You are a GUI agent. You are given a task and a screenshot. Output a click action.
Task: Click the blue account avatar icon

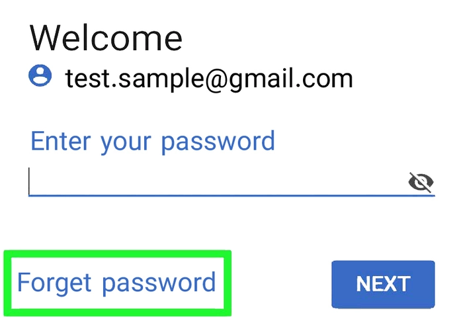pos(40,75)
